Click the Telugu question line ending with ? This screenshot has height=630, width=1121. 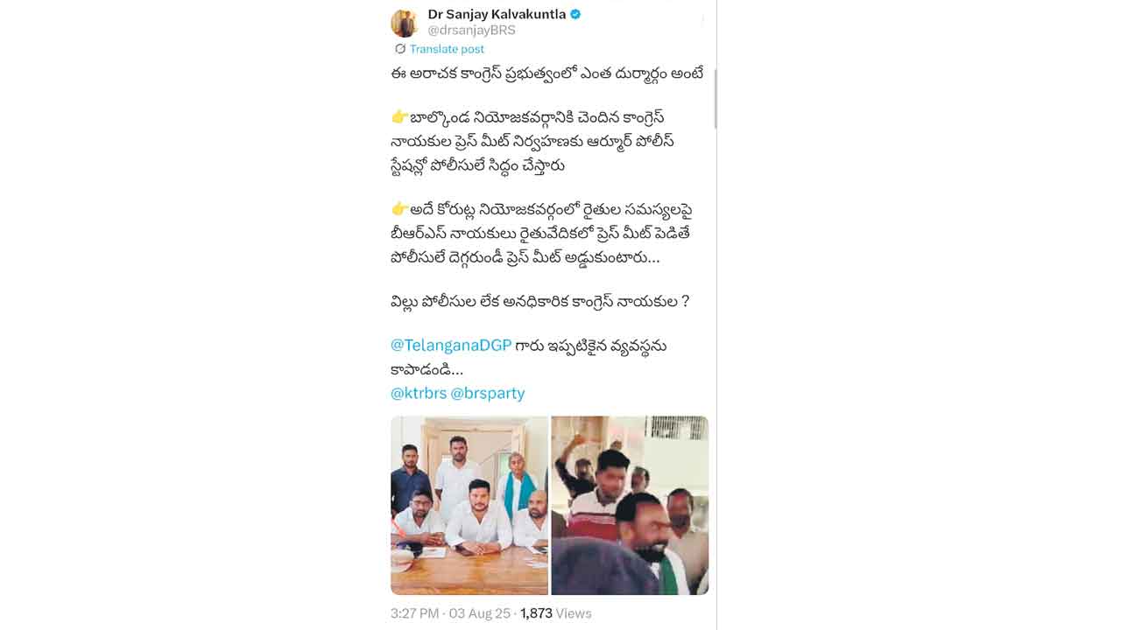[x=540, y=301]
